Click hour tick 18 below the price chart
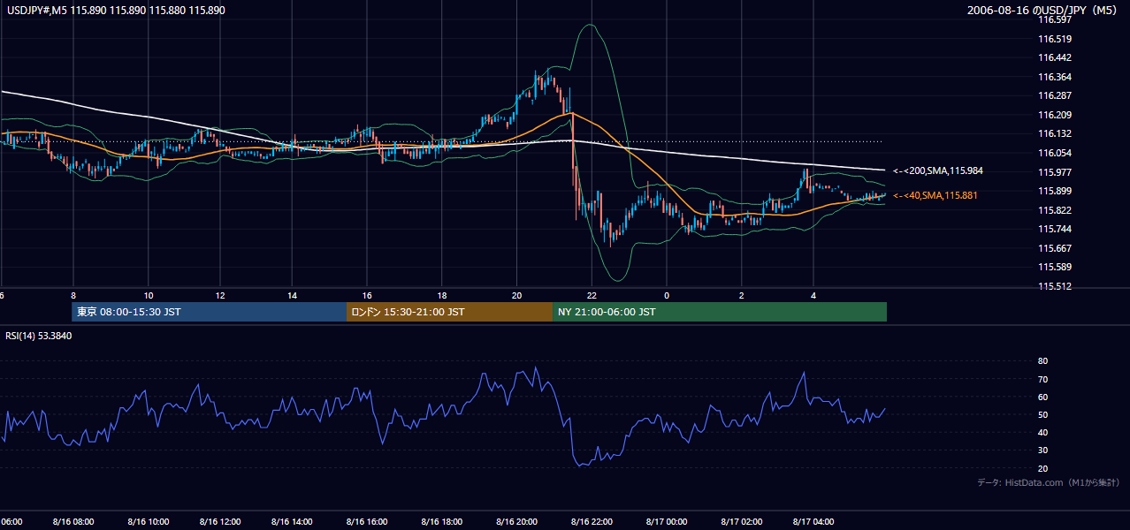Image resolution: width=1130 pixels, height=530 pixels. [x=442, y=295]
